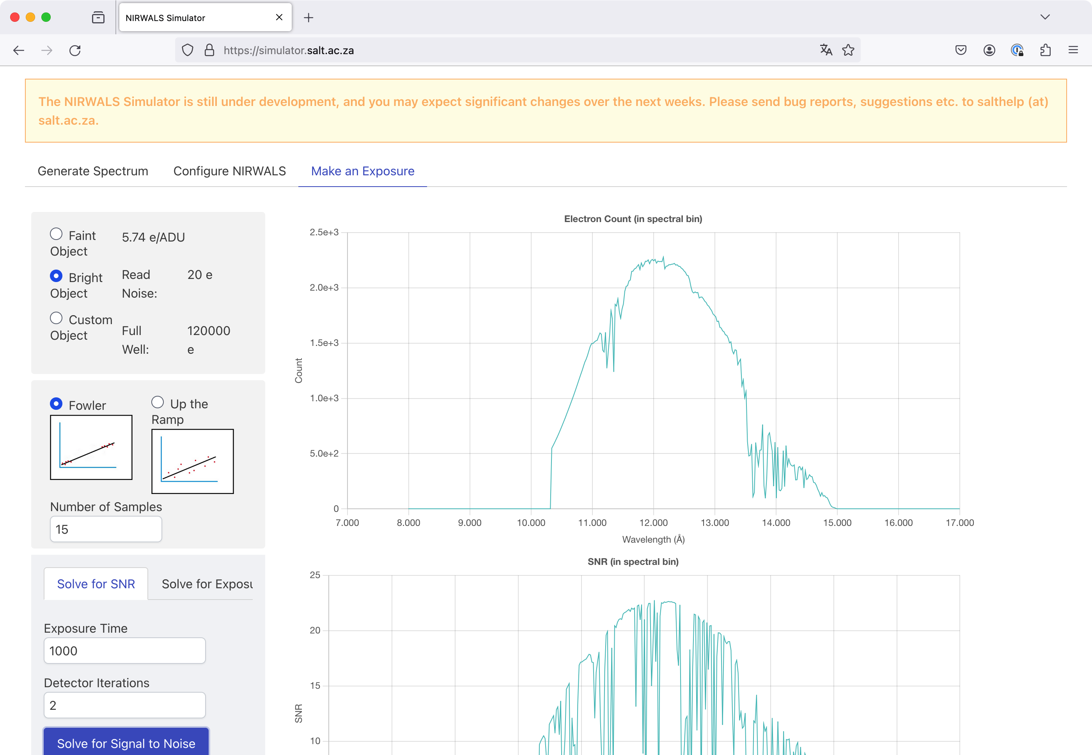Viewport: 1092px width, 755px height.
Task: Open a new browser tab
Action: click(308, 18)
